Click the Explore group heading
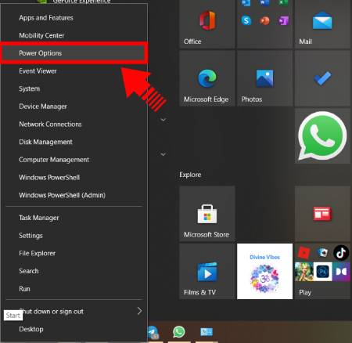 [190, 175]
